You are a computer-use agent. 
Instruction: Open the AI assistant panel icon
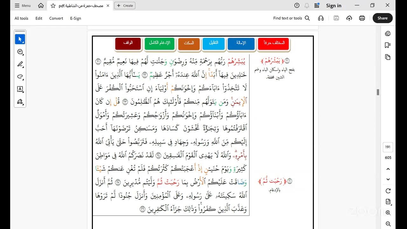(x=388, y=34)
